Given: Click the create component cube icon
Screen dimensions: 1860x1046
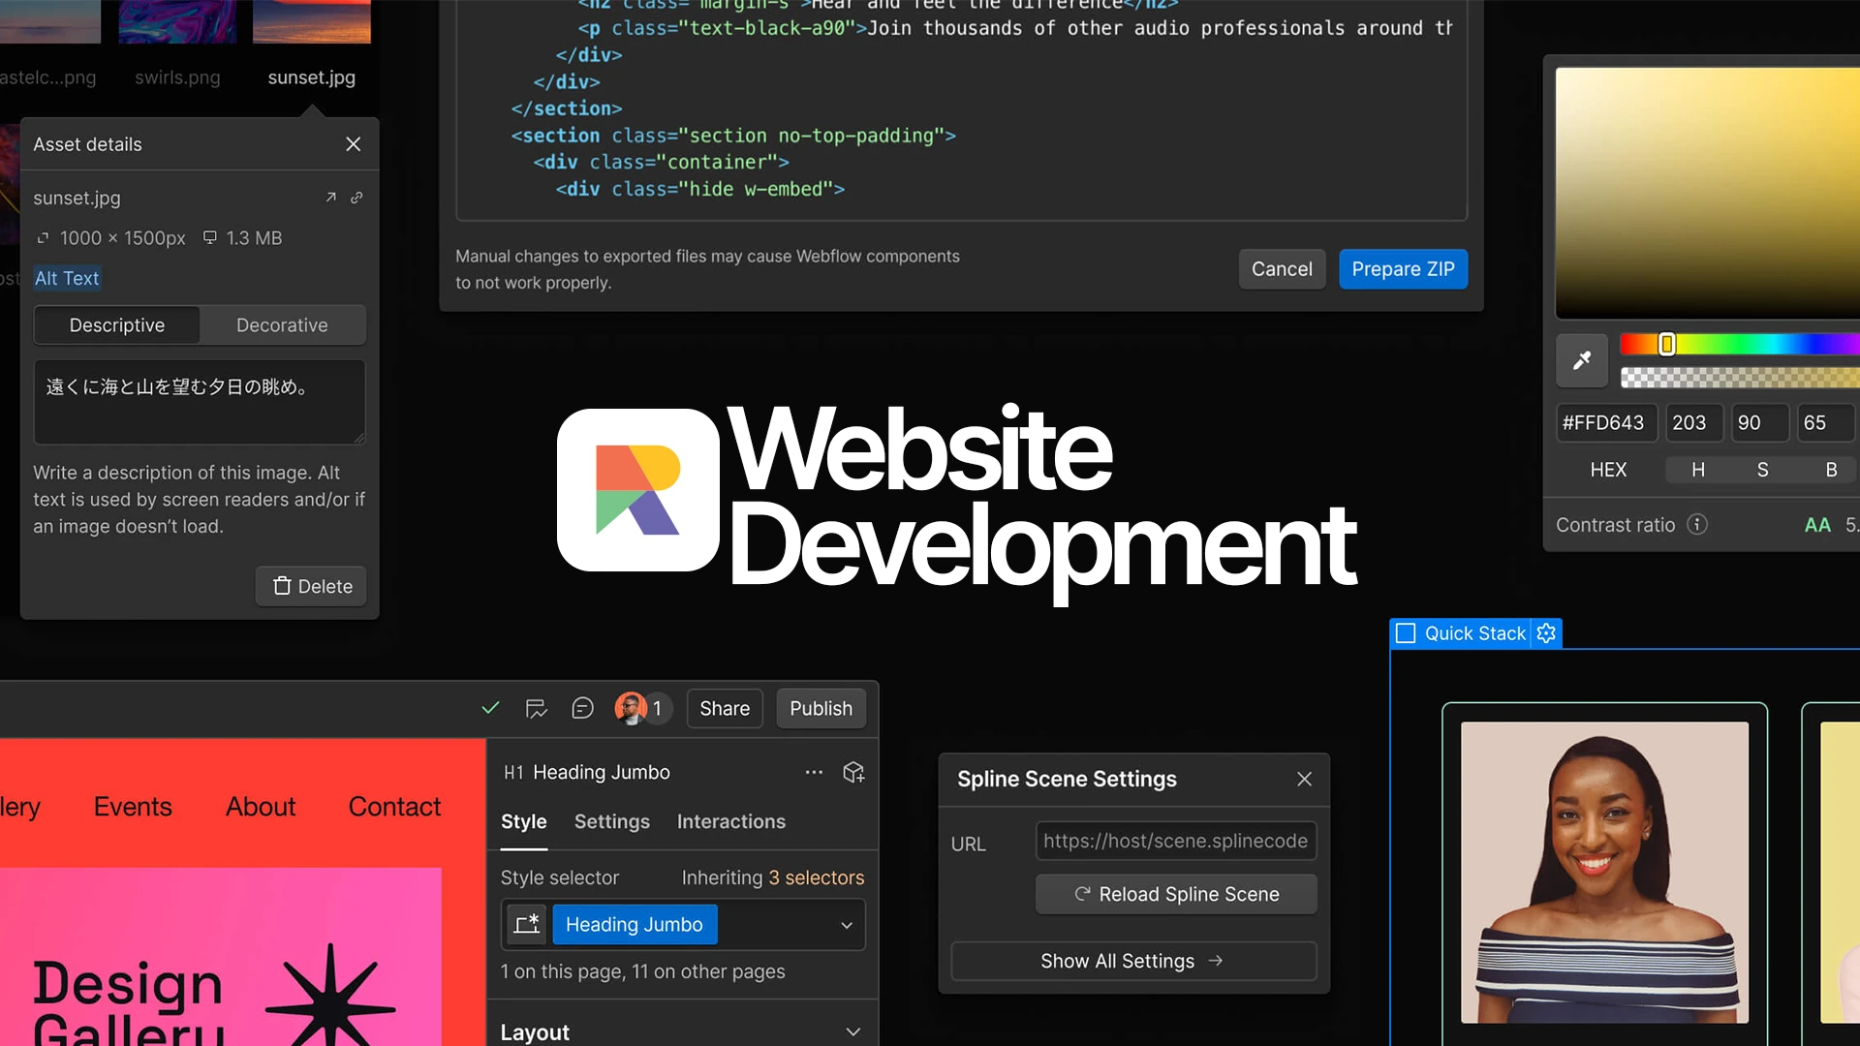Looking at the screenshot, I should pos(853,772).
